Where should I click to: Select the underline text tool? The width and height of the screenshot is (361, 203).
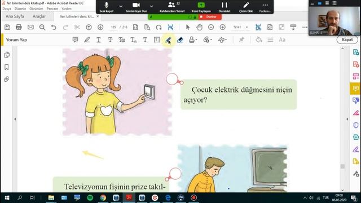[99, 40]
